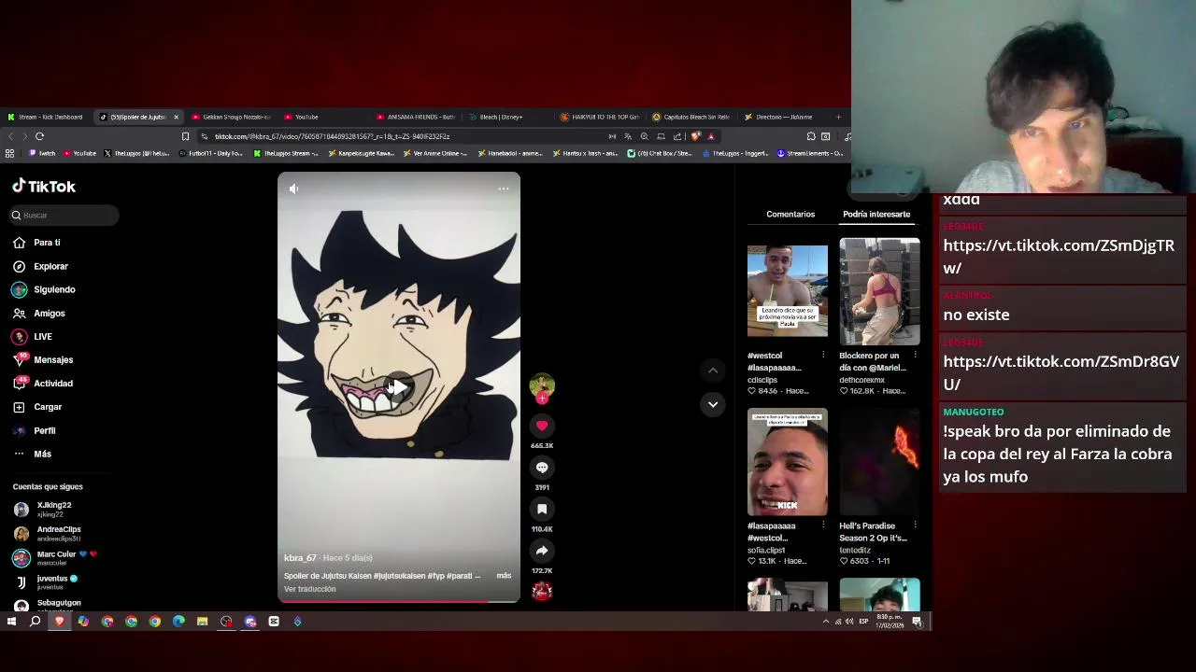Go to next video down arrow

click(713, 404)
